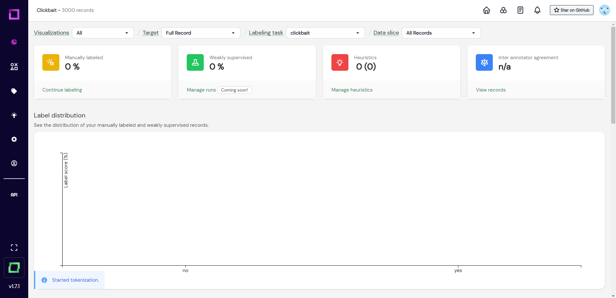Open the API sidebar entry
The height and width of the screenshot is (298, 616).
pyautogui.click(x=14, y=195)
